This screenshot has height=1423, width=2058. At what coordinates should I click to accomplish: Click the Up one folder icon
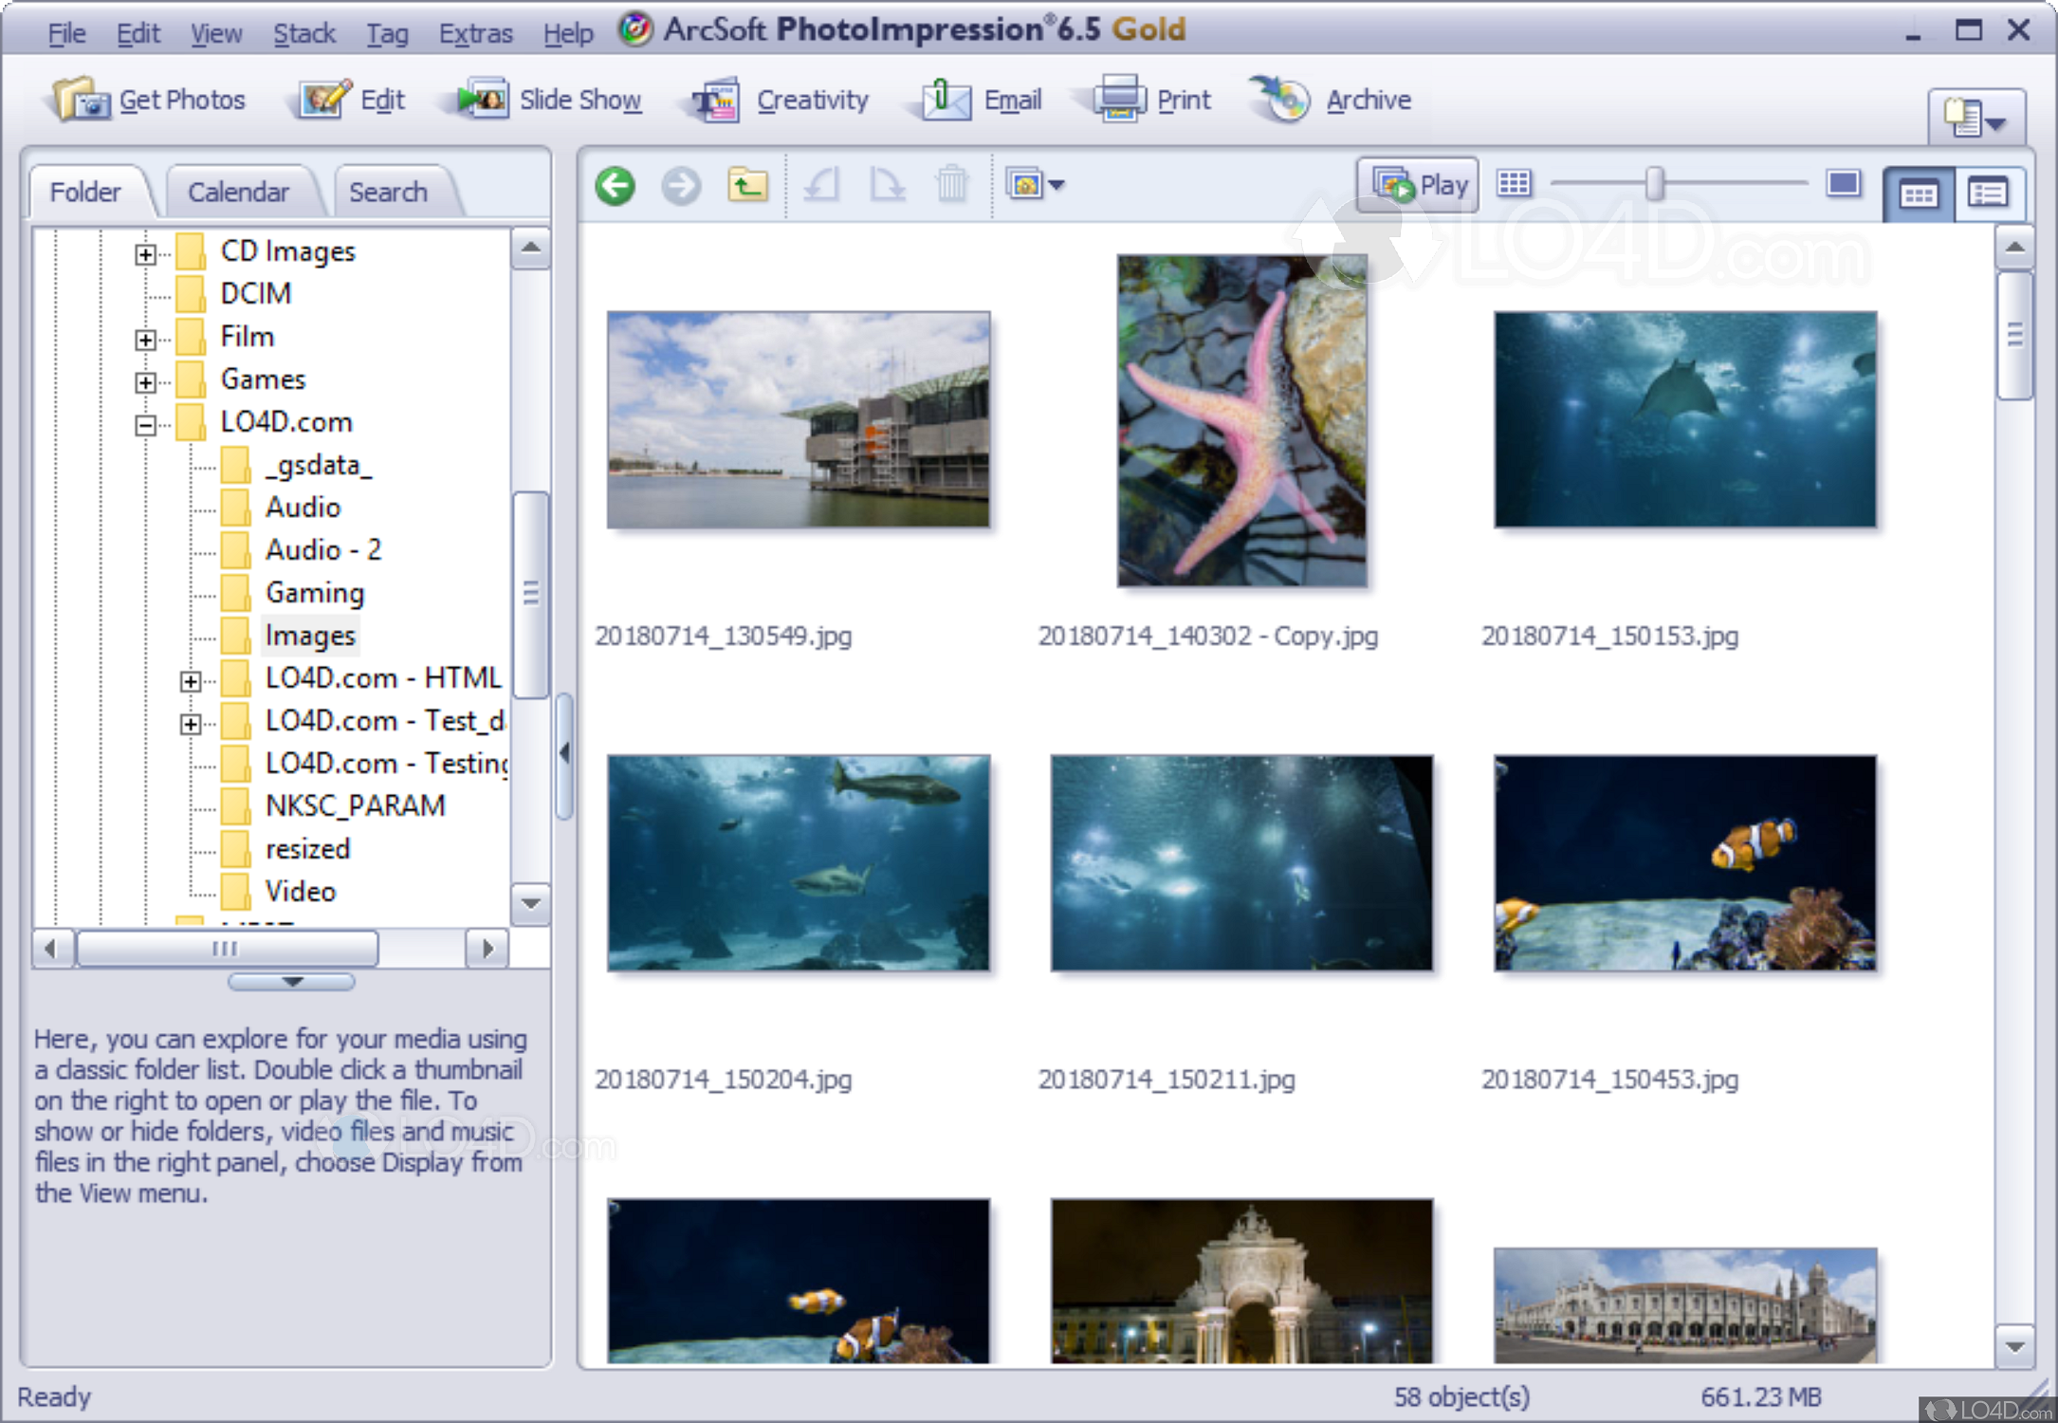[x=747, y=185]
